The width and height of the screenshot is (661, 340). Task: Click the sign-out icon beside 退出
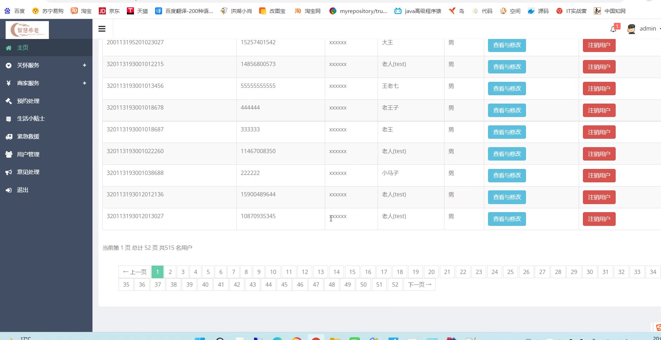(9, 190)
